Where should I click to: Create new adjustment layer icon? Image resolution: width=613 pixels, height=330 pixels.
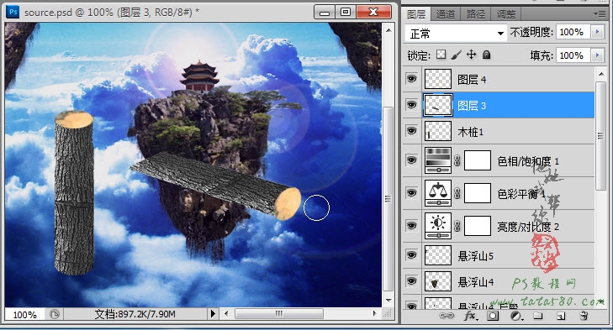point(516,316)
